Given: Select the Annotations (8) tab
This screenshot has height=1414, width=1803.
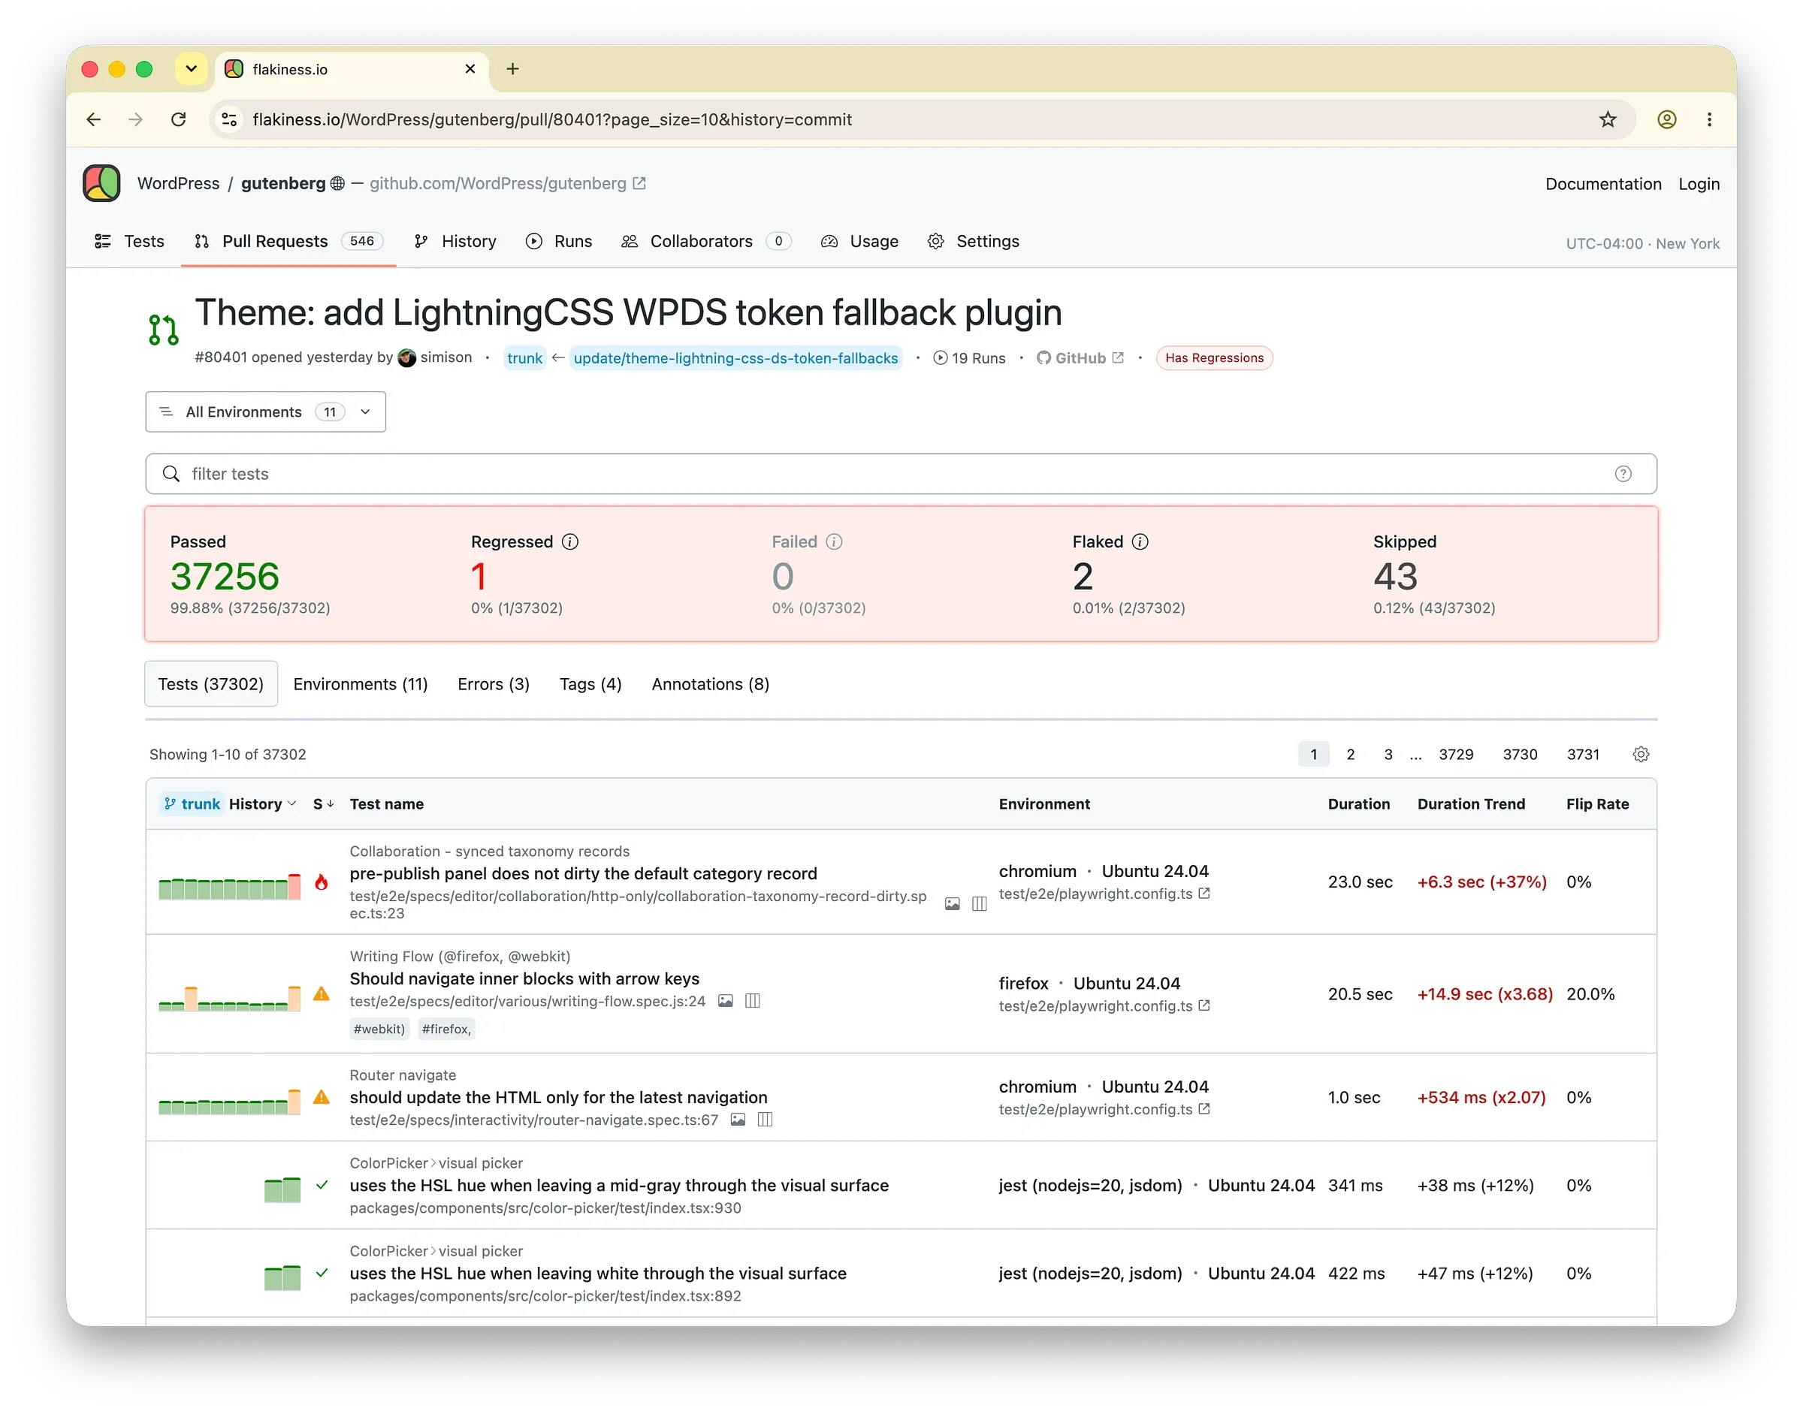Looking at the screenshot, I should (x=711, y=684).
